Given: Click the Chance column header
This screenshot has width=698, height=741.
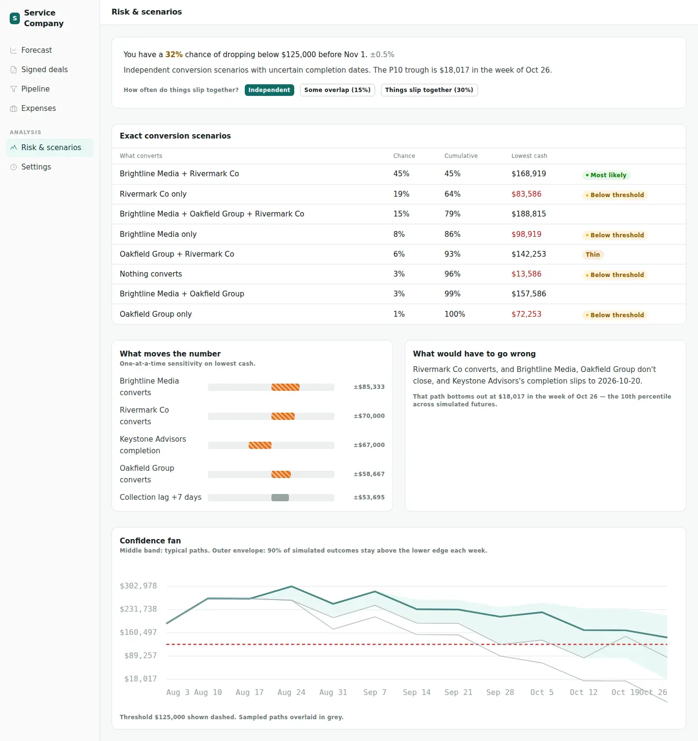Looking at the screenshot, I should [x=404, y=156].
